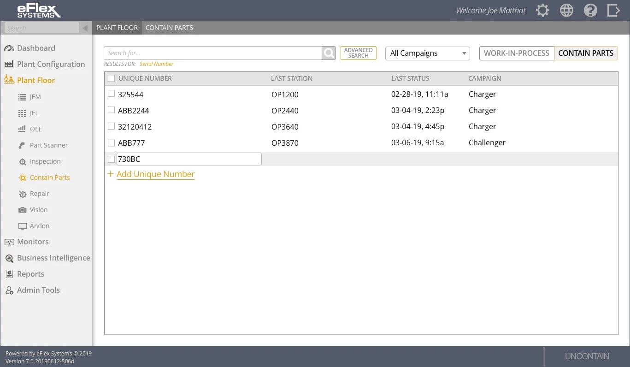Click the logout icon in header
This screenshot has width=630, height=367.
coord(613,11)
